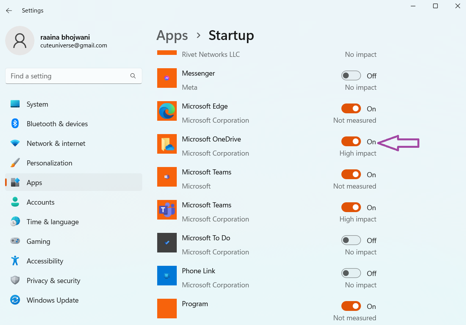Click the user profile avatar
Screen dimensions: 466x325
point(20,41)
